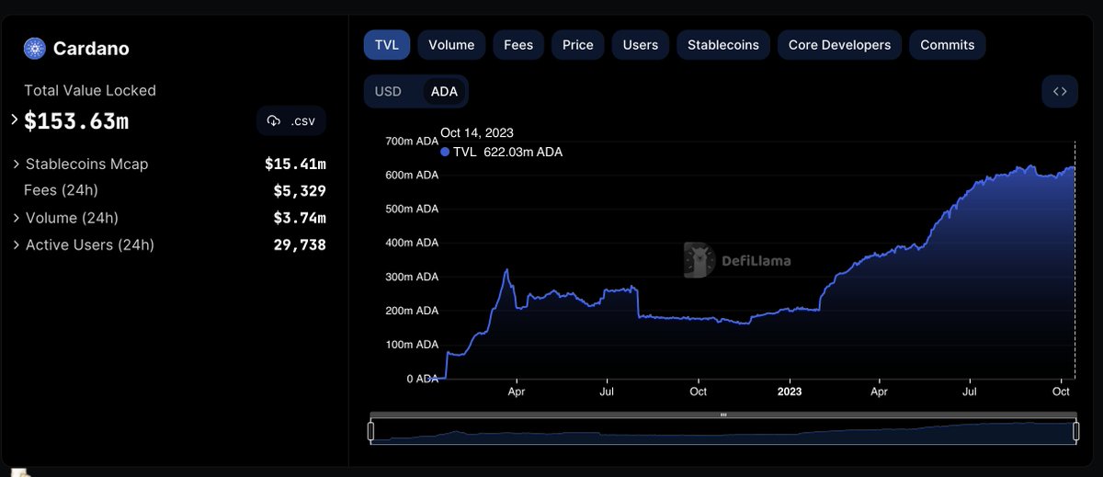Click the Oct 14, 2023 tooltip date
This screenshot has height=477, width=1103.
tap(476, 133)
